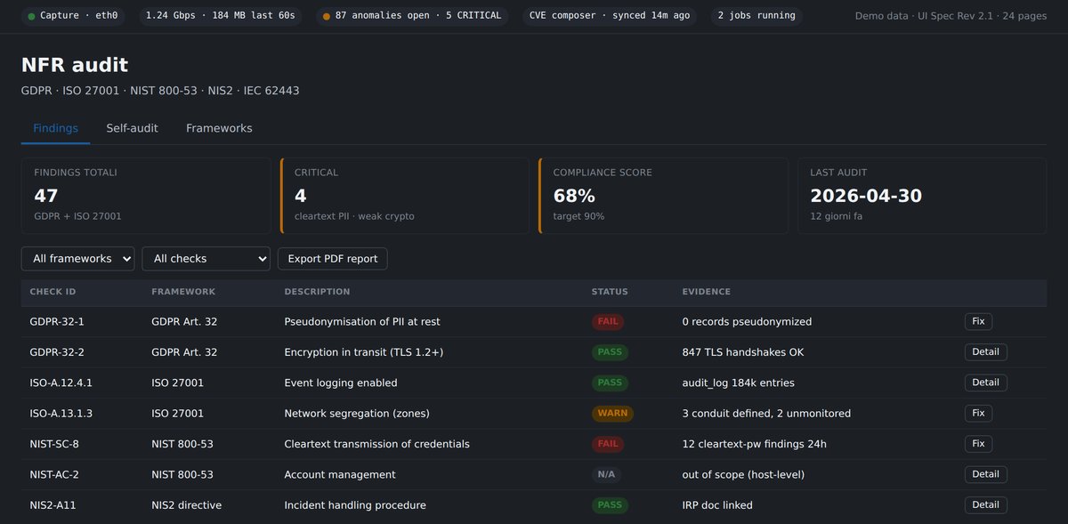Click '847 TLS handshakes OK' evidence
This screenshot has width=1068, height=524.
click(743, 352)
